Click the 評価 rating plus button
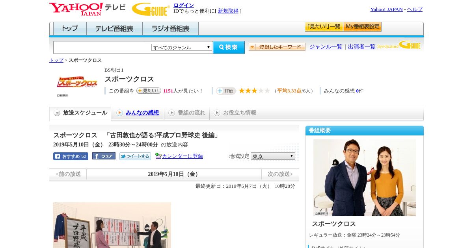The height and width of the screenshot is (248, 473). tap(226, 91)
